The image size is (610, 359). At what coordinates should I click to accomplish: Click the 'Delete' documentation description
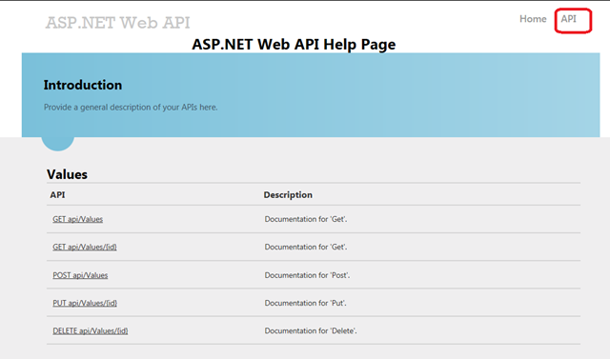pos(311,331)
